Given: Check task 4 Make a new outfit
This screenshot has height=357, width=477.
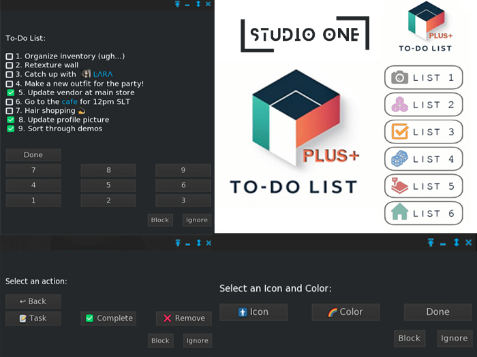Looking at the screenshot, I should pos(10,84).
